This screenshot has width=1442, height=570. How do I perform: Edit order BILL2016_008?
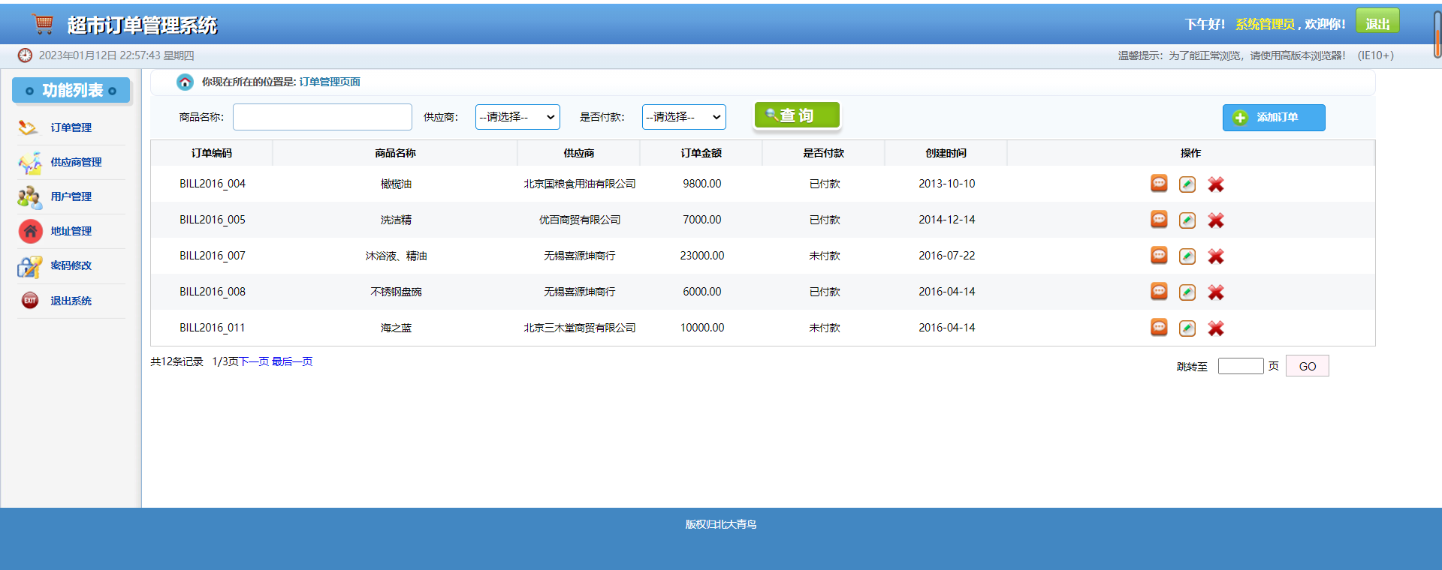coord(1187,292)
